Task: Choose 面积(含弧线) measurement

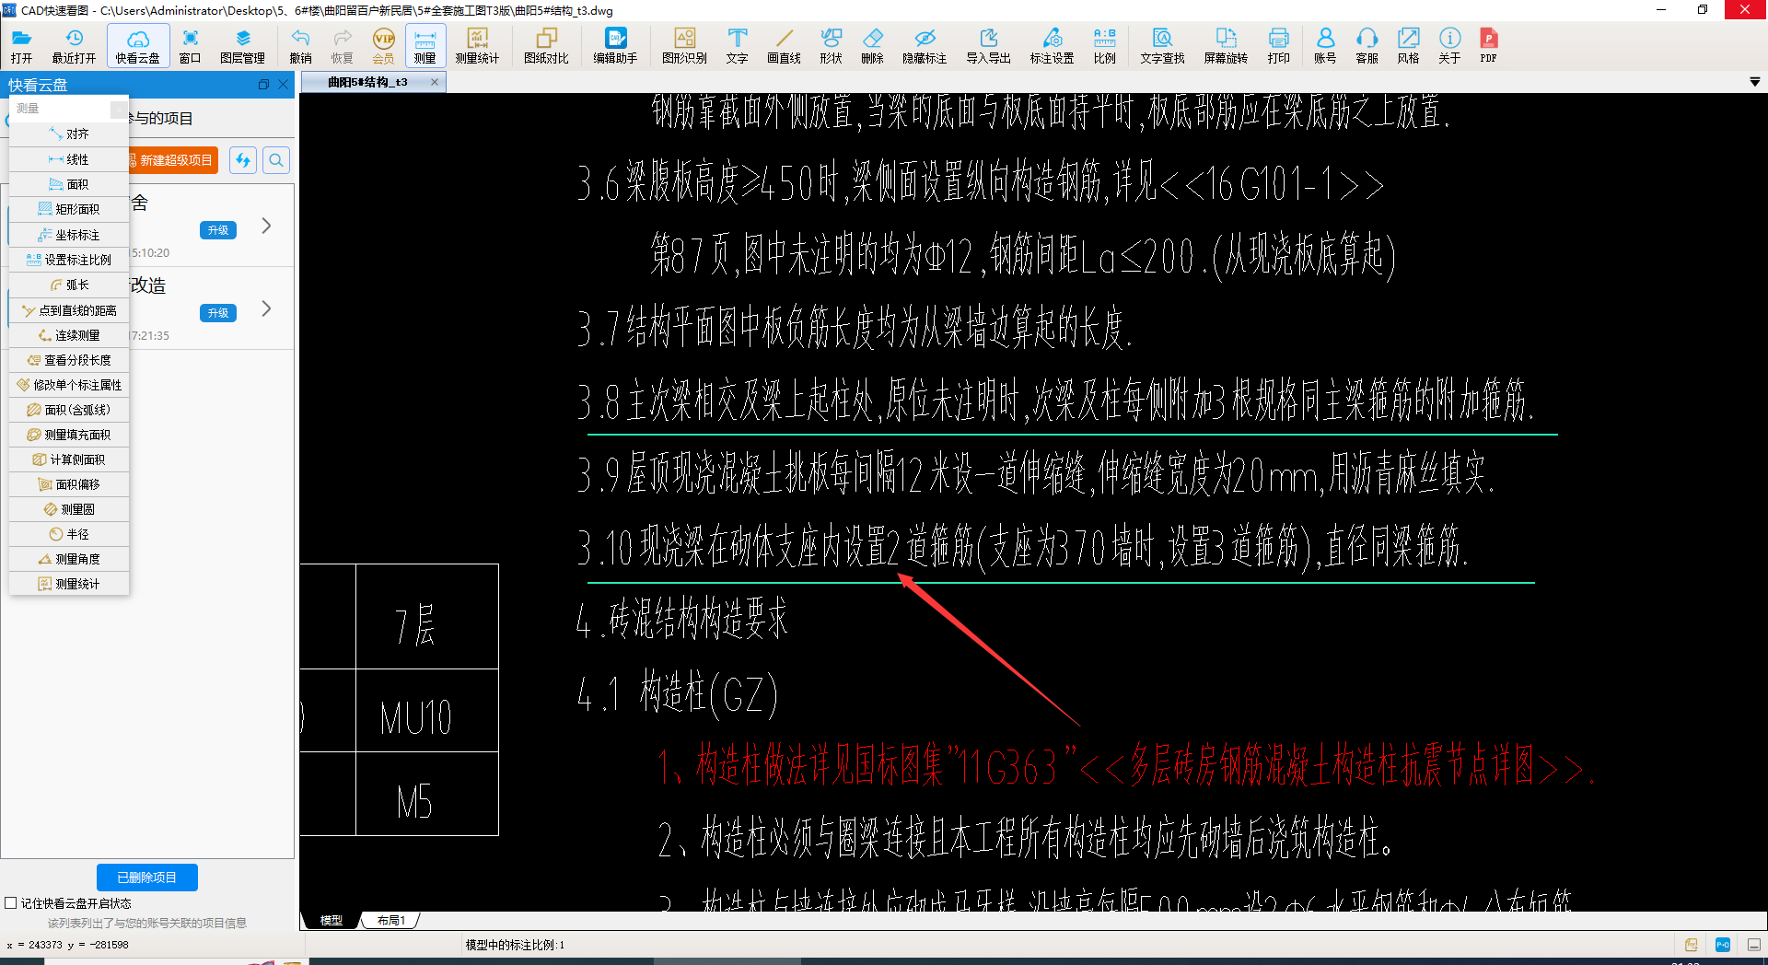Action: [69, 410]
